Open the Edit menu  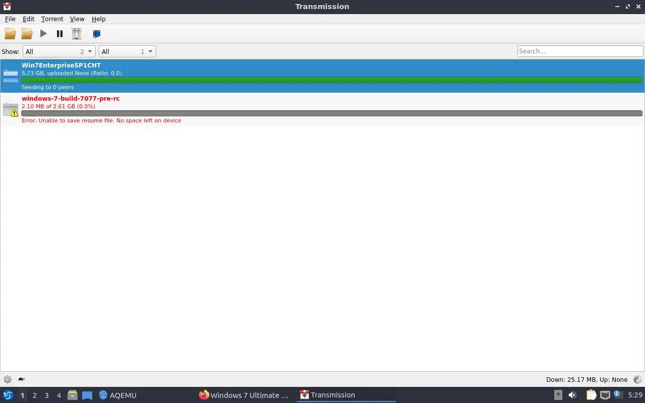pyautogui.click(x=28, y=19)
